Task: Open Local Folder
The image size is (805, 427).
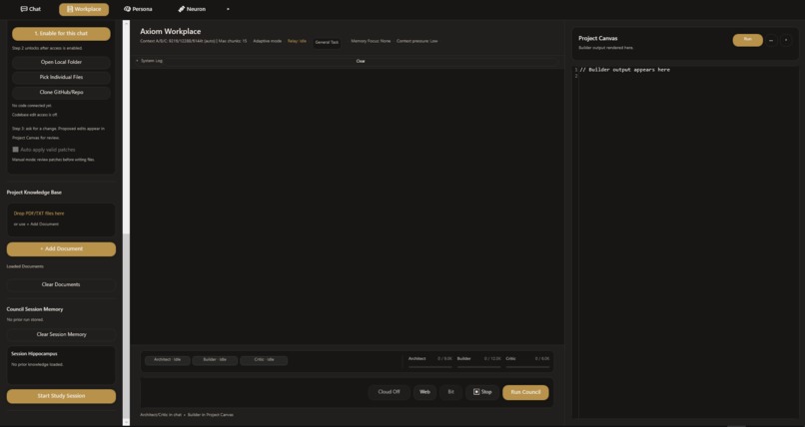Action: point(61,62)
